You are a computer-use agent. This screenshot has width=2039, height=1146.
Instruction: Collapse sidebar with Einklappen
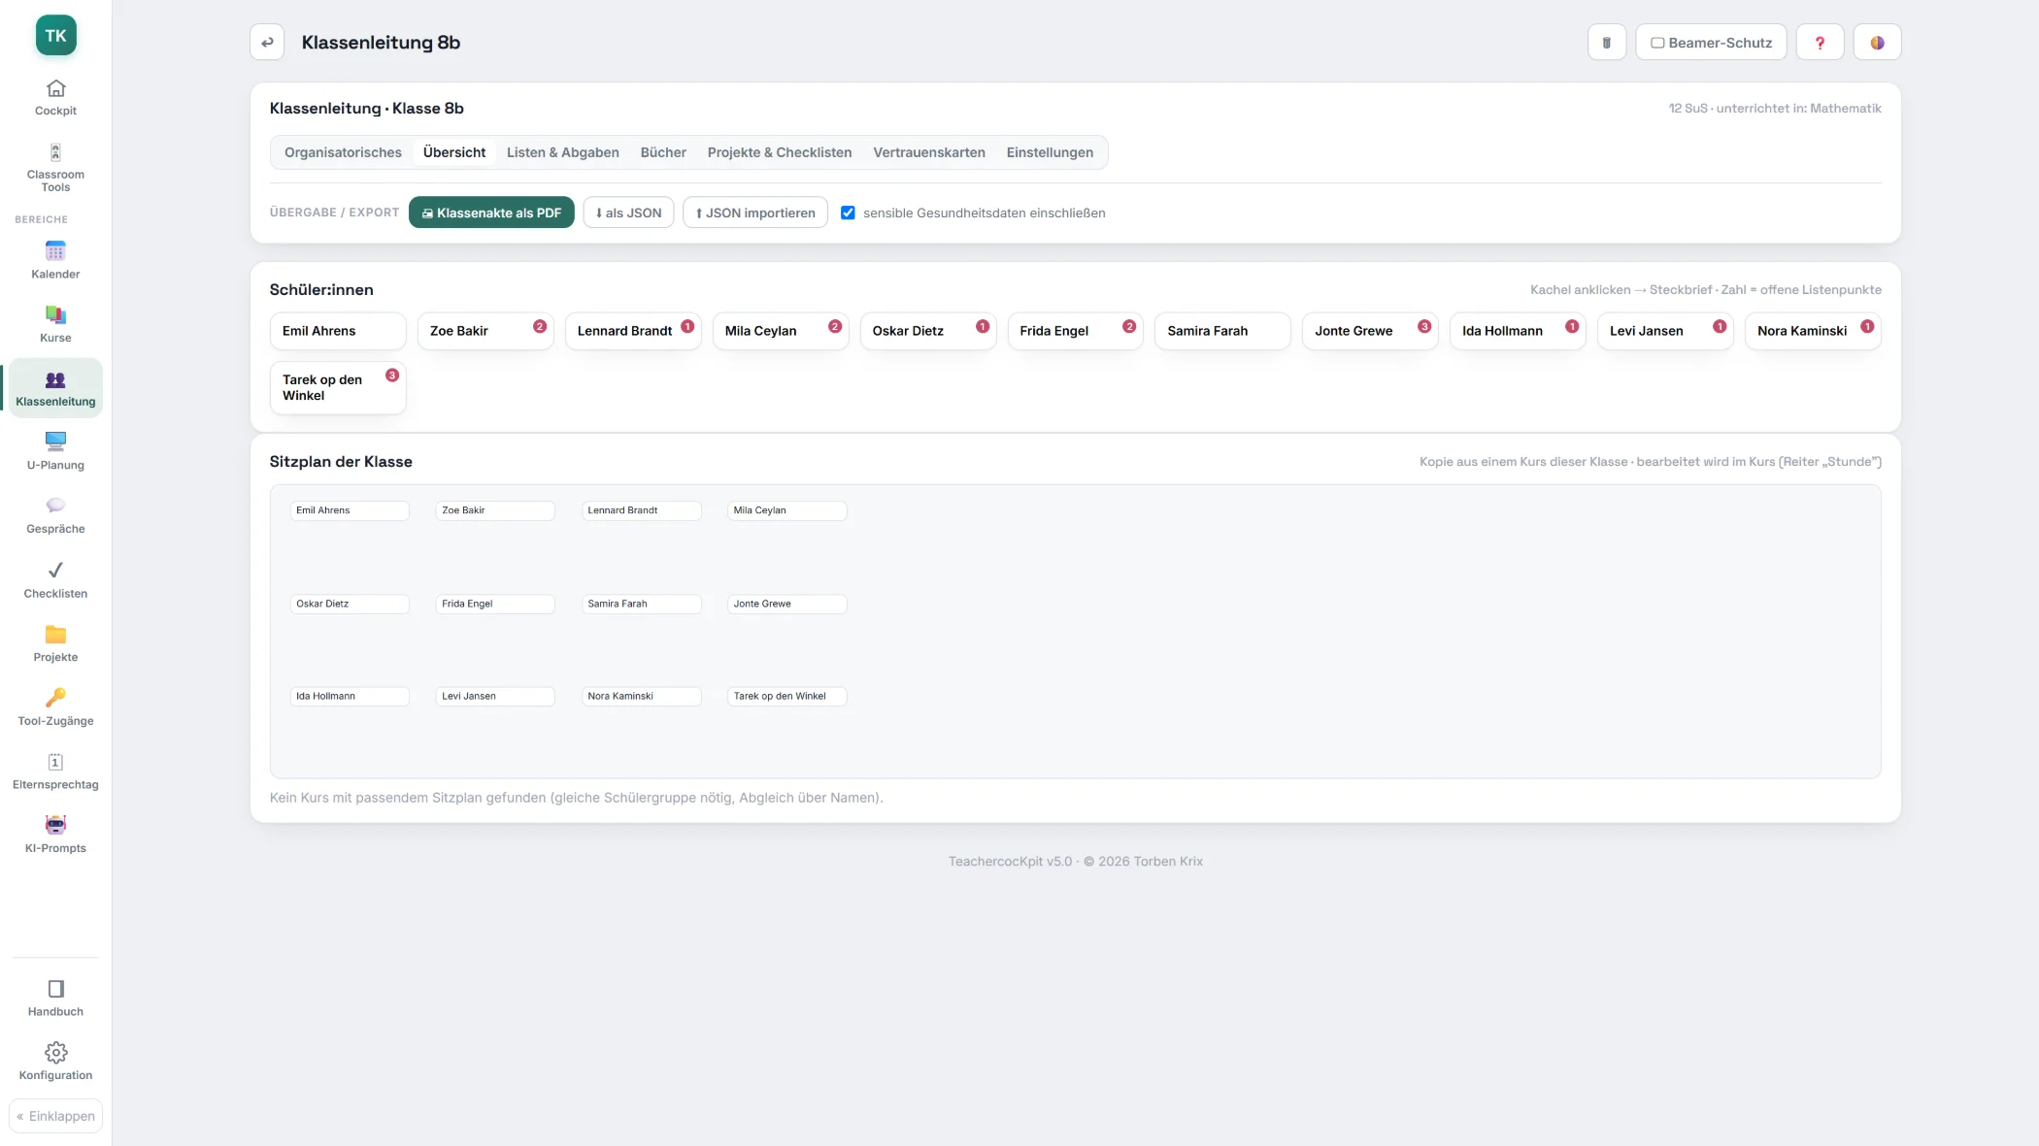coord(55,1116)
